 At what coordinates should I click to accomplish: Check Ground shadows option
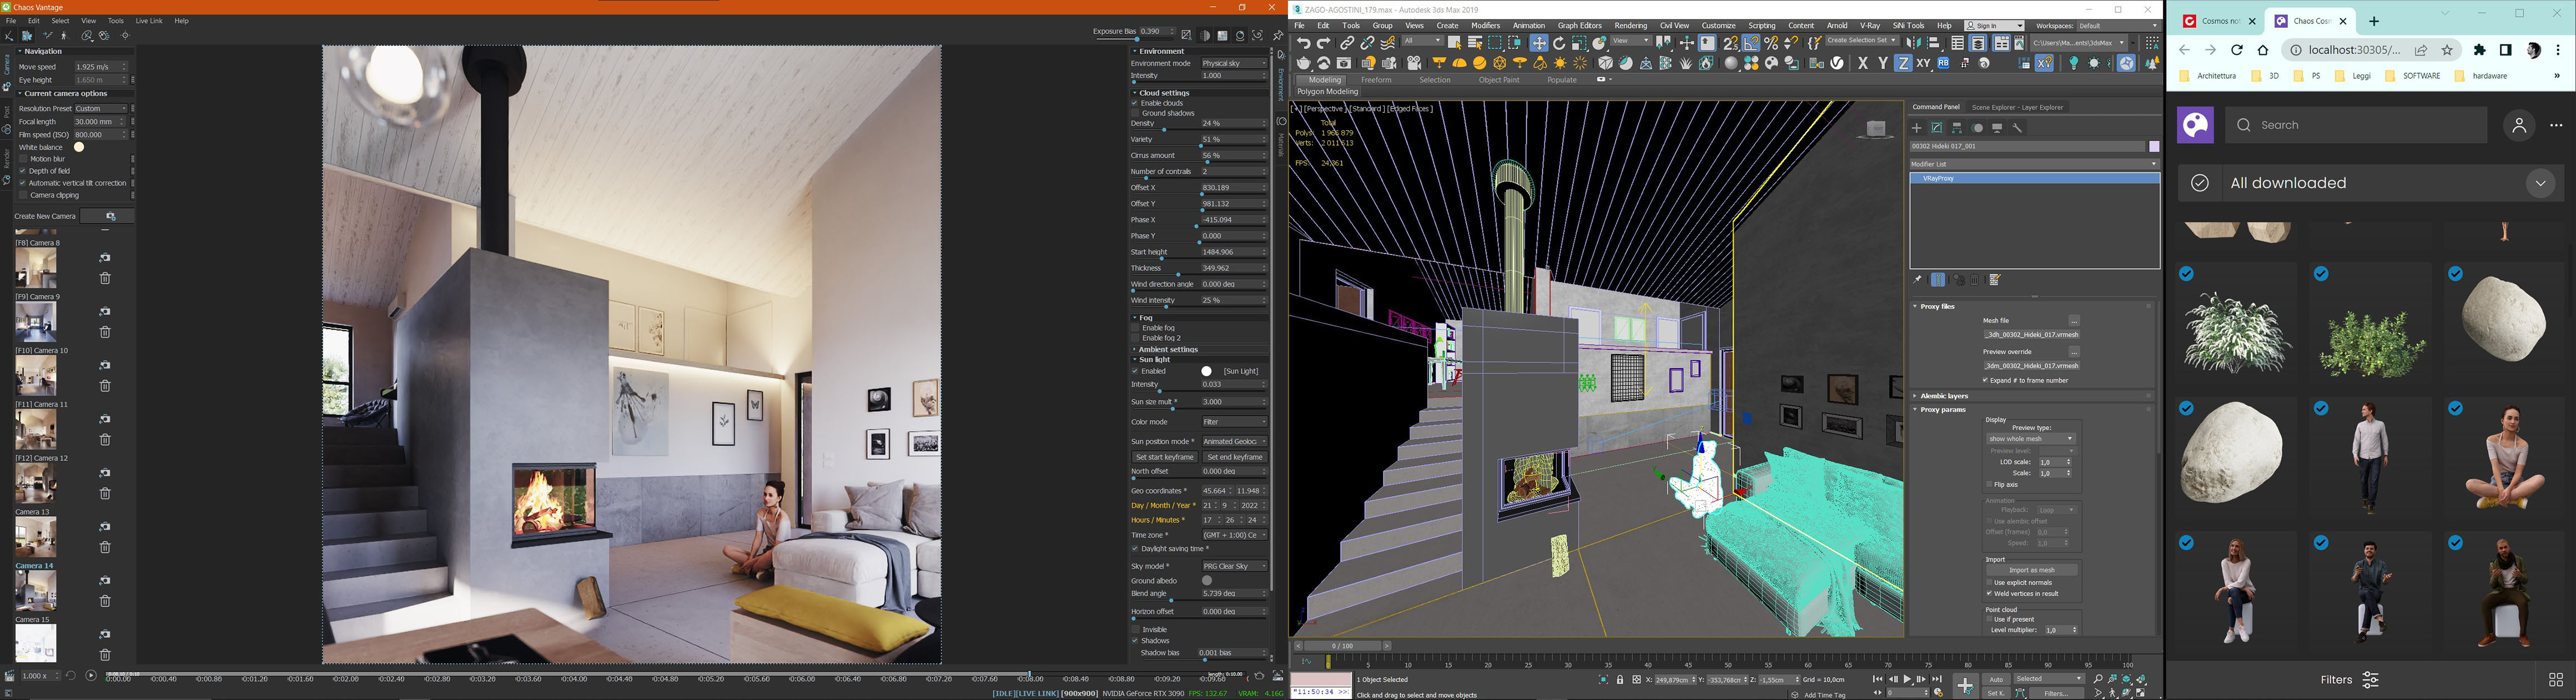[1135, 113]
